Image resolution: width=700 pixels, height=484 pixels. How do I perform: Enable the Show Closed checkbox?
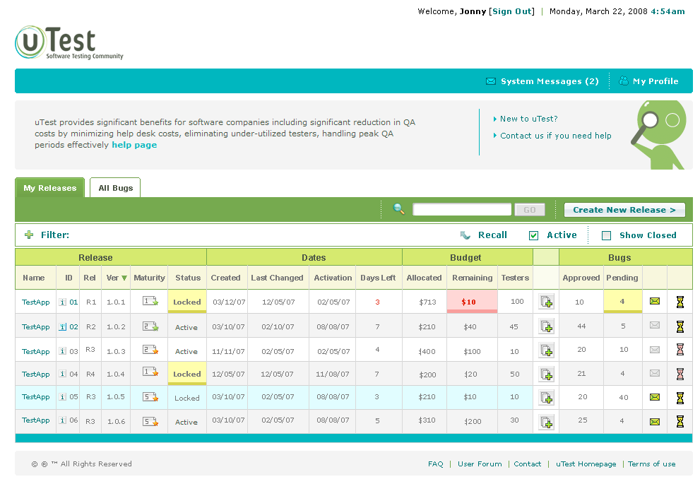coord(606,235)
